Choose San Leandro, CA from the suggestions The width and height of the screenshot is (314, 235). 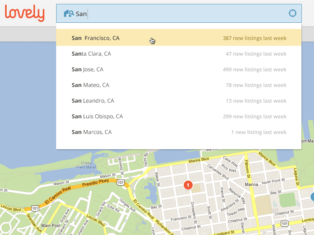(x=93, y=101)
